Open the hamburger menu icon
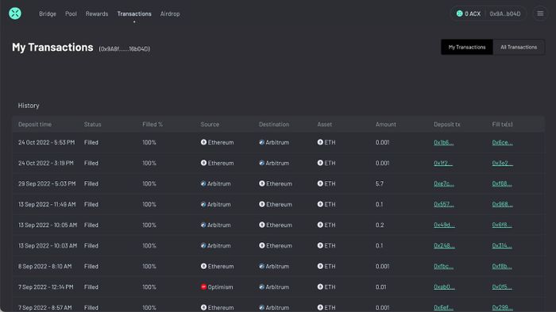556x312 pixels. click(540, 13)
